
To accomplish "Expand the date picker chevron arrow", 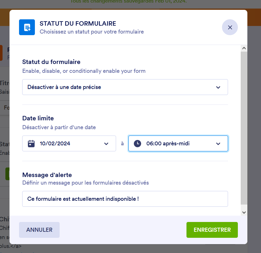I will coord(106,144).
